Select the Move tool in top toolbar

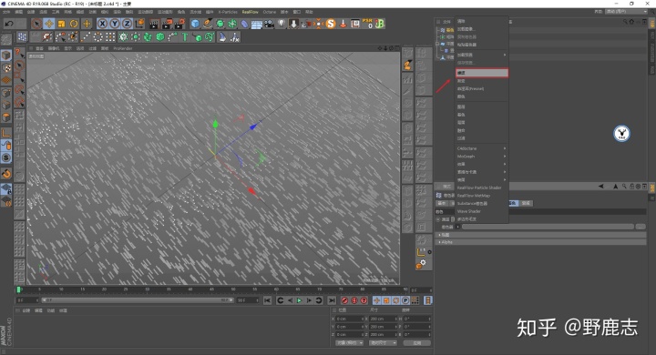click(x=49, y=24)
